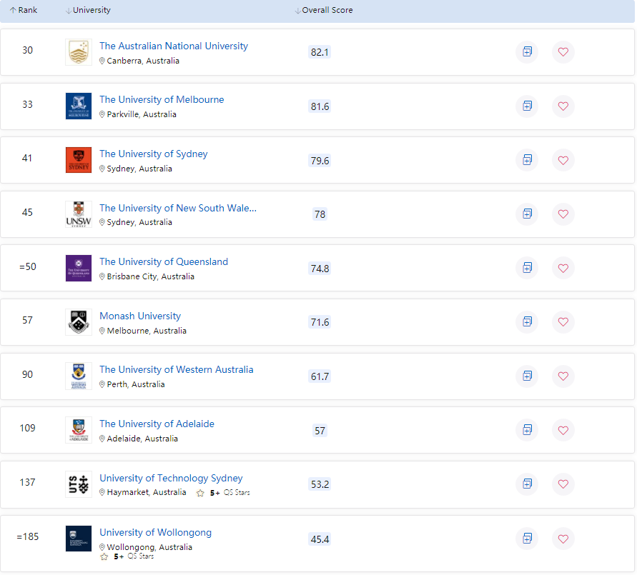Screen dimensions: 637x575
Task: Favorite The Australian National University
Action: coord(563,52)
